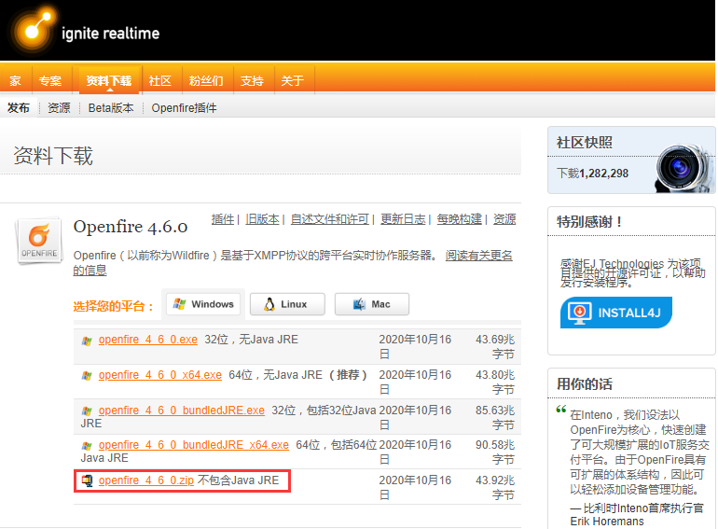Click the Windows icon beside openfire_4_6_0_bundledJRE.exe

[87, 411]
